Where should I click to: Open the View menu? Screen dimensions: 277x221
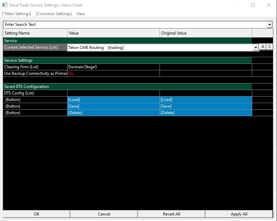point(81,14)
